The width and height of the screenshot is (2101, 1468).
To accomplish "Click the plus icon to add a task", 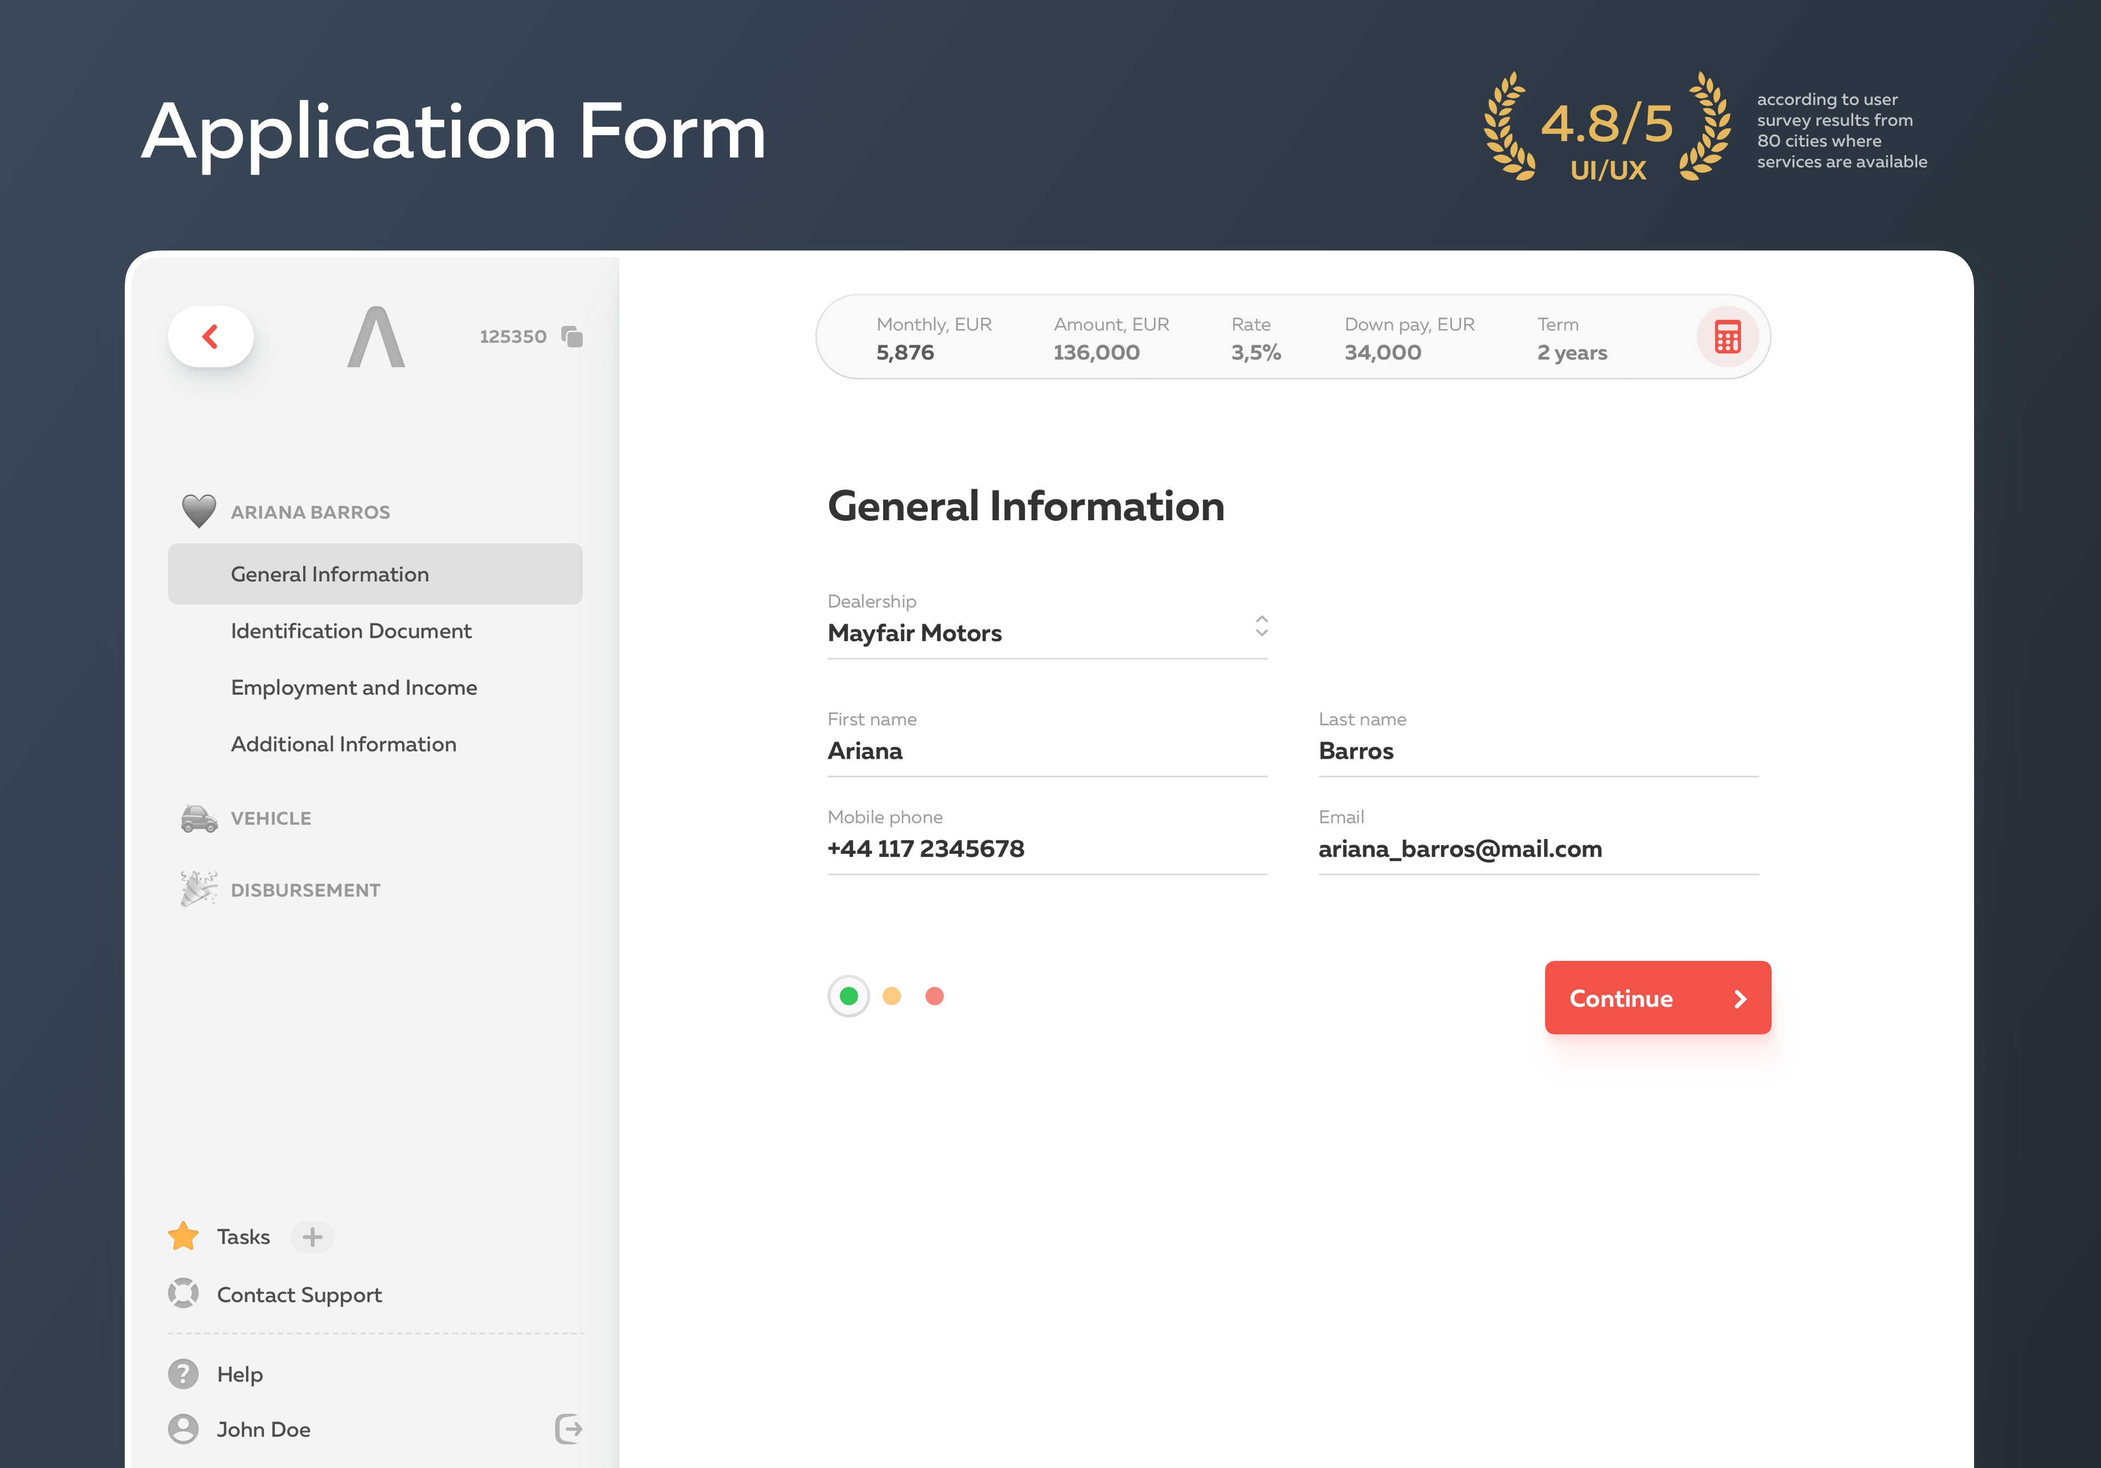I will tap(312, 1237).
